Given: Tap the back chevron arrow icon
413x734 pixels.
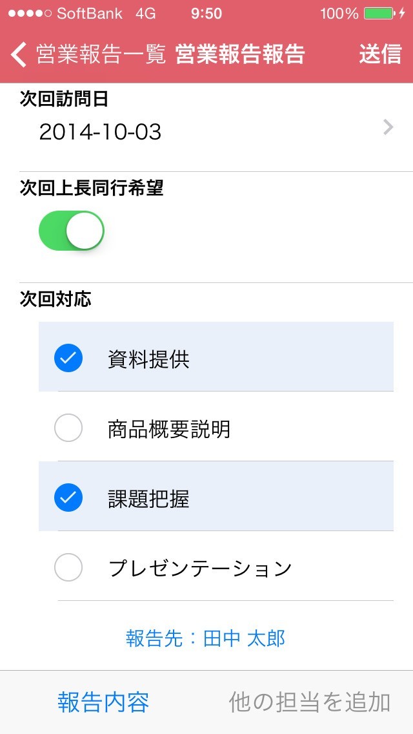Looking at the screenshot, I should point(19,54).
